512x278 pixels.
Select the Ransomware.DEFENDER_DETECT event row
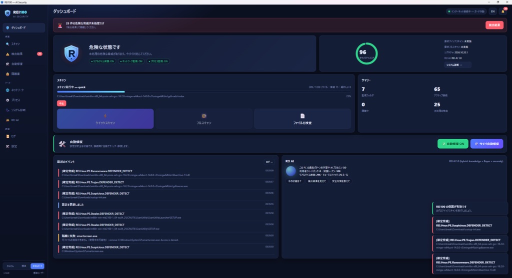point(166,173)
